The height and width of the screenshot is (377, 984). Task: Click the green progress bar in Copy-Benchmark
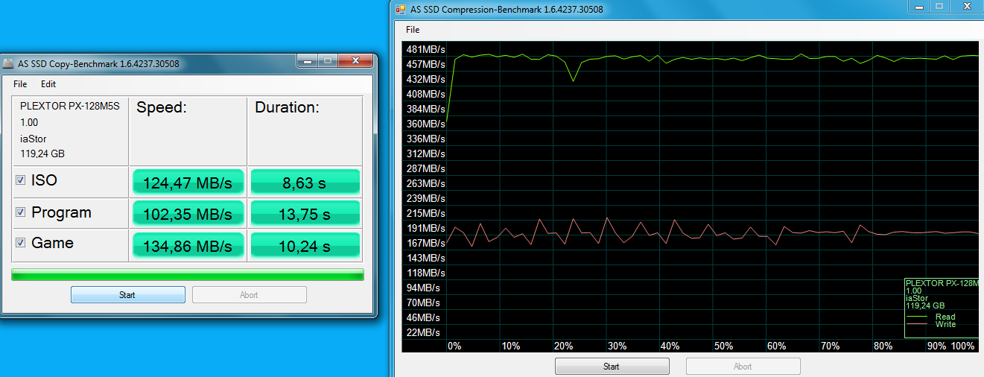pos(188,275)
